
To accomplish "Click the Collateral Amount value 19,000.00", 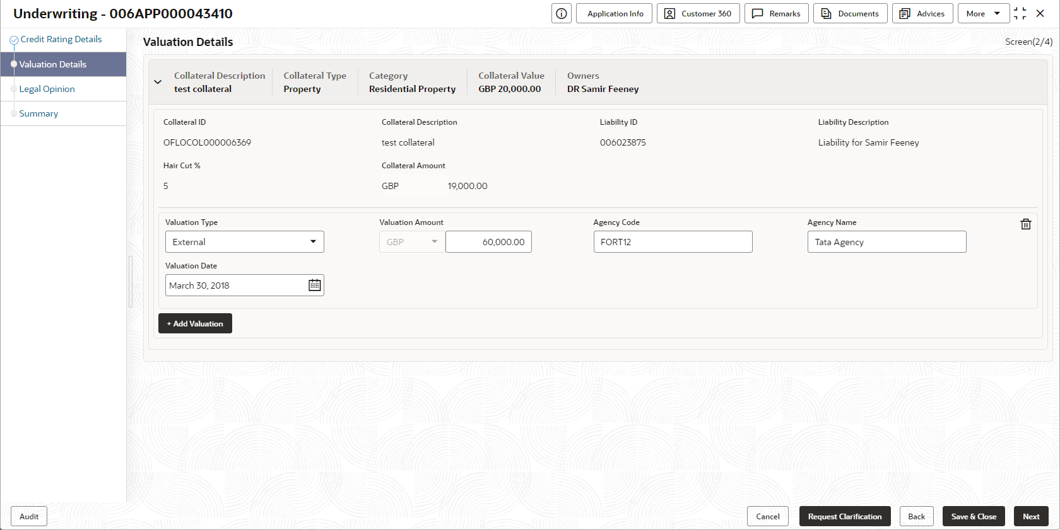I will click(x=468, y=186).
